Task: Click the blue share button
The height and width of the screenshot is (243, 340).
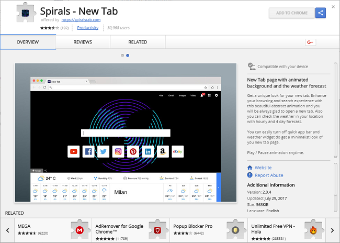Action: point(321,13)
